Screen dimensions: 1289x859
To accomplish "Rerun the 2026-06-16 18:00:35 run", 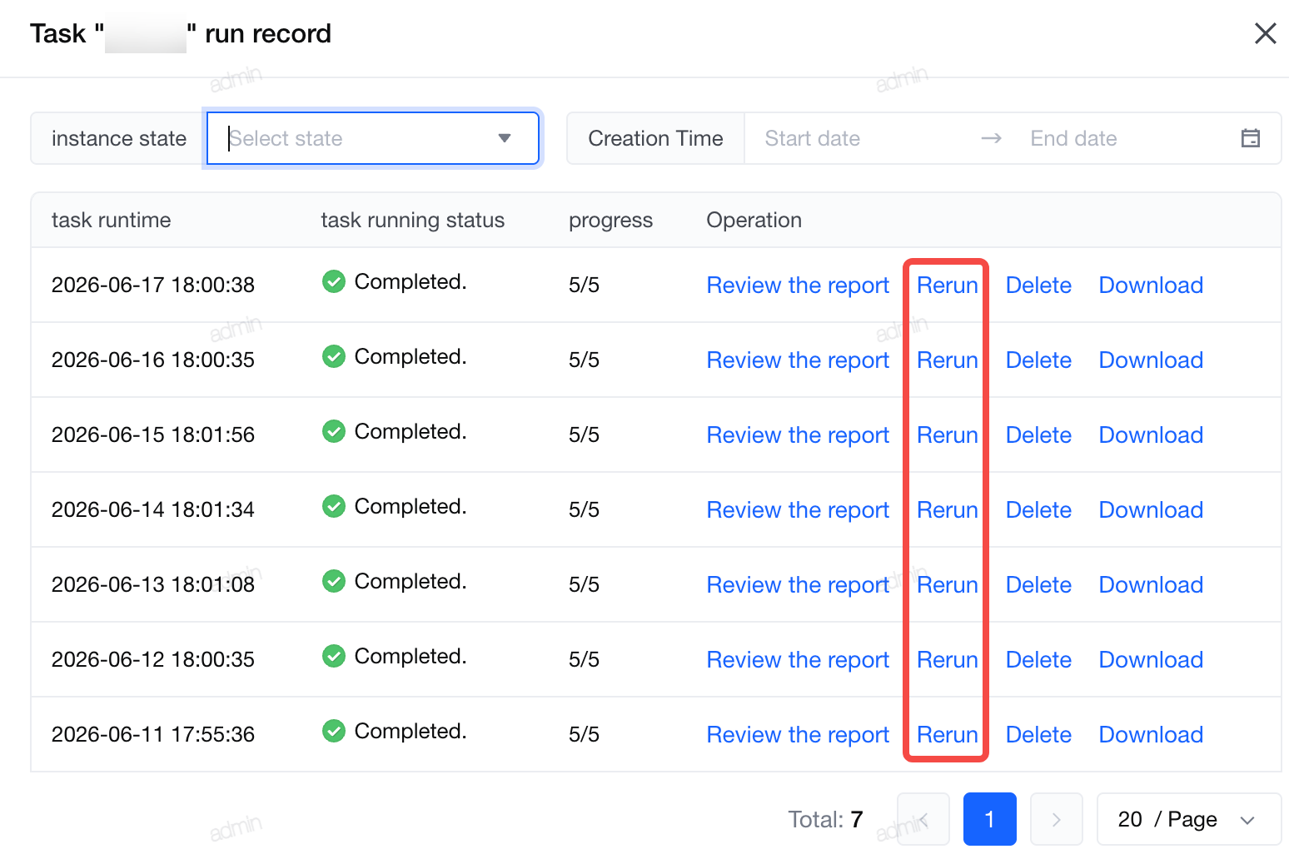I will (947, 360).
